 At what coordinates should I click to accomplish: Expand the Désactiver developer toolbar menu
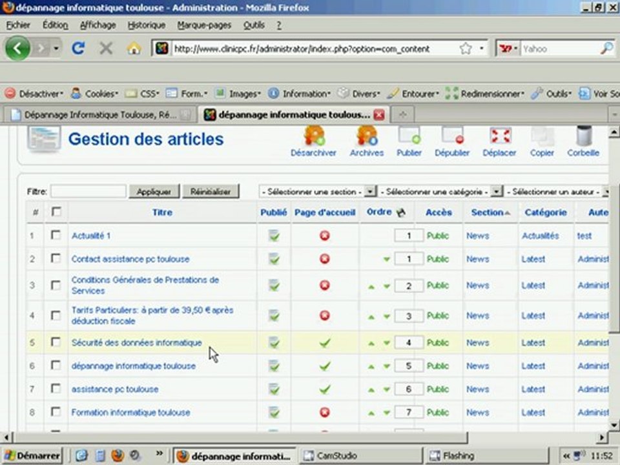[34, 94]
